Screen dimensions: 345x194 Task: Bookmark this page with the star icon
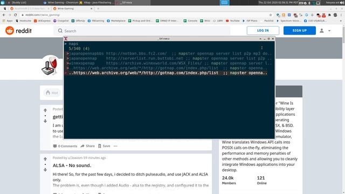tap(271, 15)
